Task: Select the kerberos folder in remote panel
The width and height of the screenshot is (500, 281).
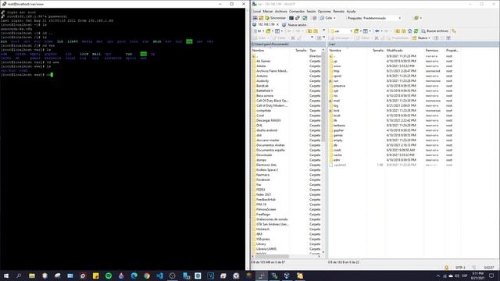Action: [x=339, y=125]
